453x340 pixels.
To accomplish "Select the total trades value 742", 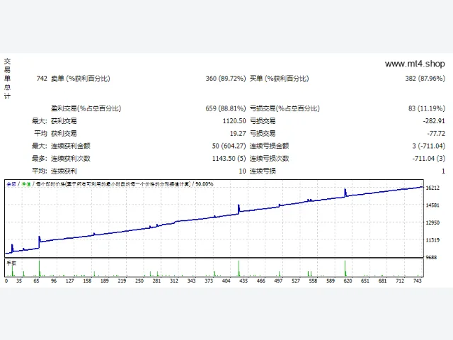I will pos(42,79).
